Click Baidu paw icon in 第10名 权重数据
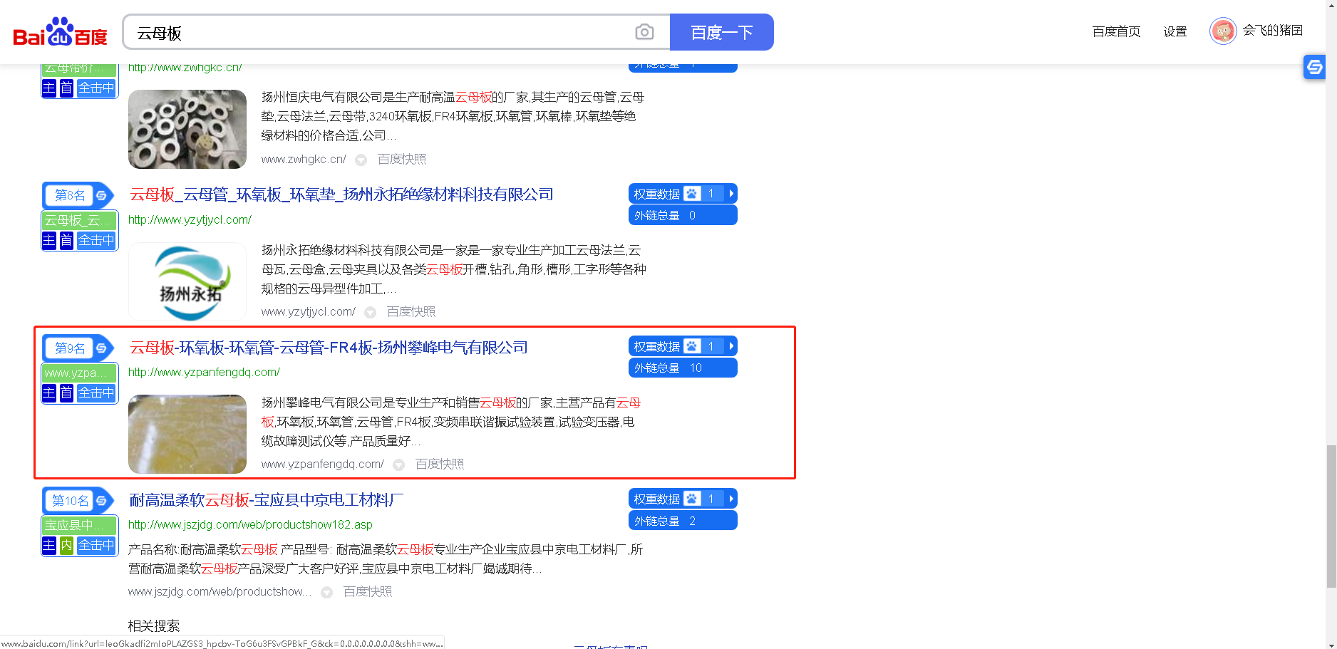Viewport: 1337px width, 649px height. tap(692, 499)
